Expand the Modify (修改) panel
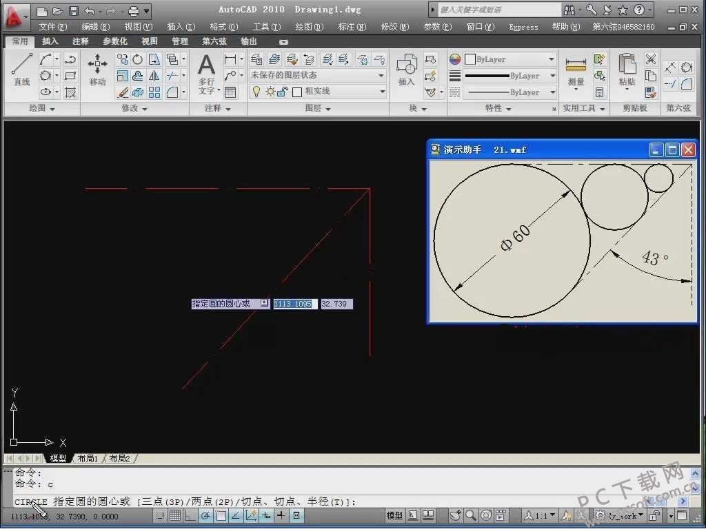 point(134,108)
